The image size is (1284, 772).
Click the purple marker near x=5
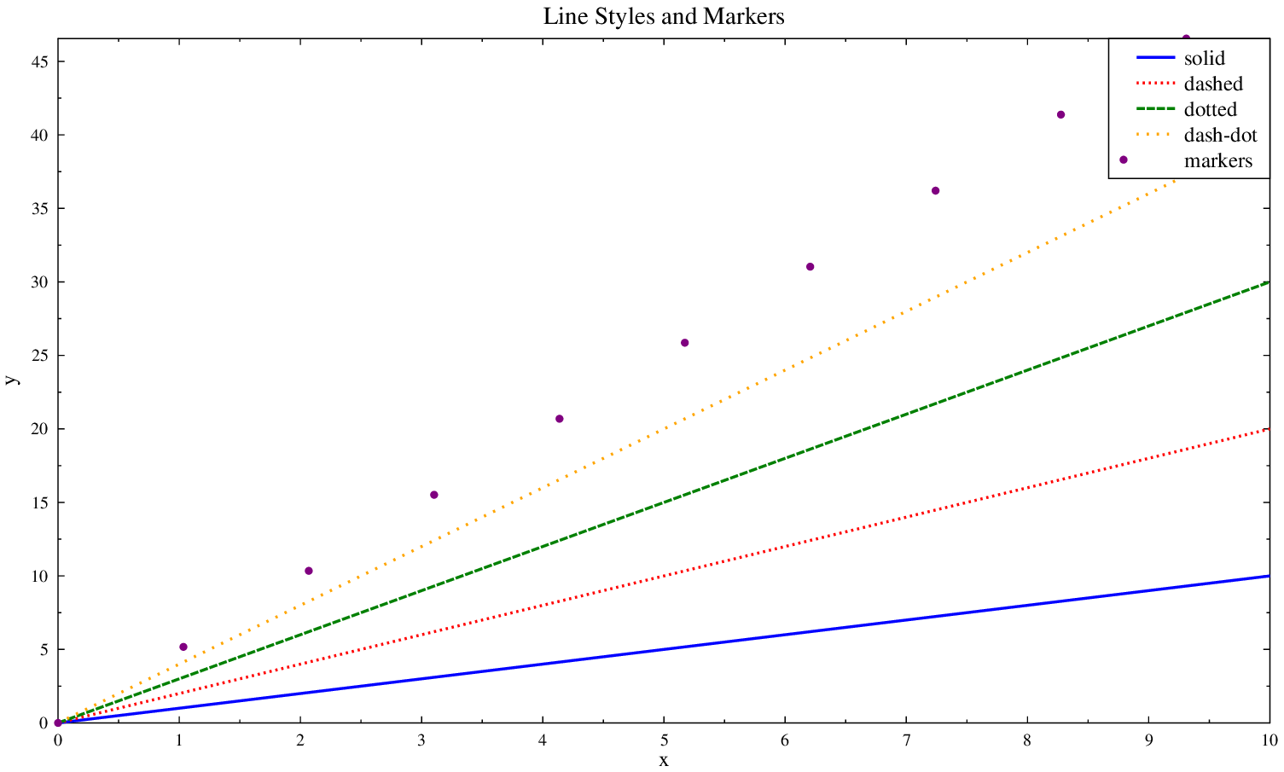click(x=684, y=343)
